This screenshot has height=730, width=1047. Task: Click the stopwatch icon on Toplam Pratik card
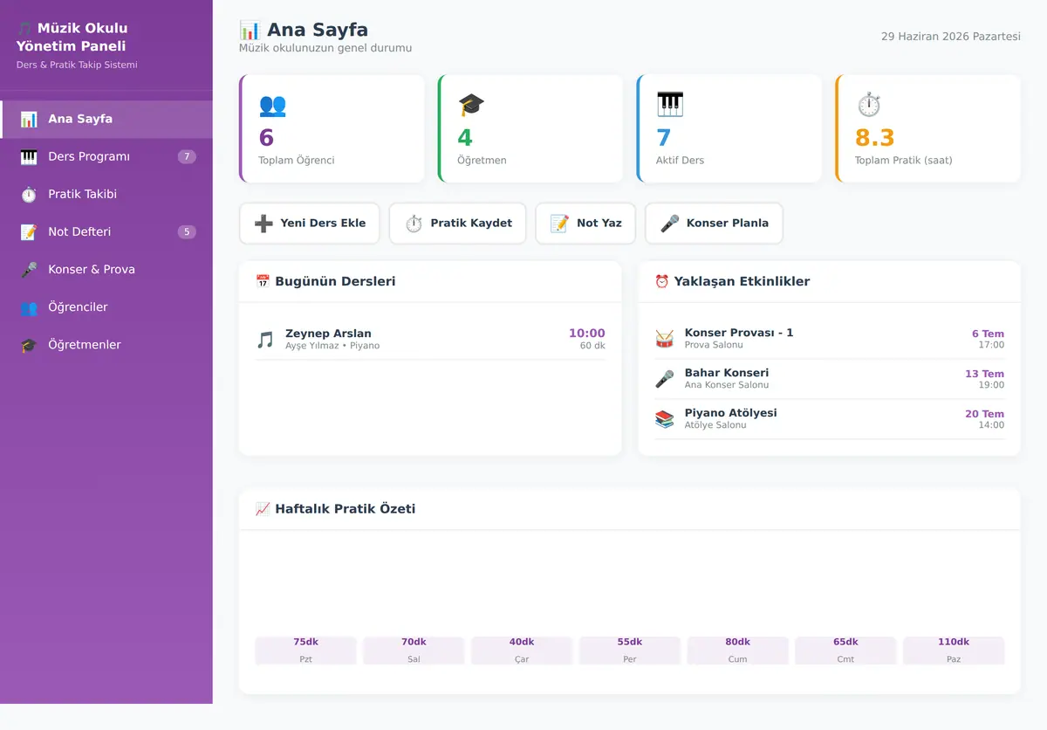click(x=869, y=106)
